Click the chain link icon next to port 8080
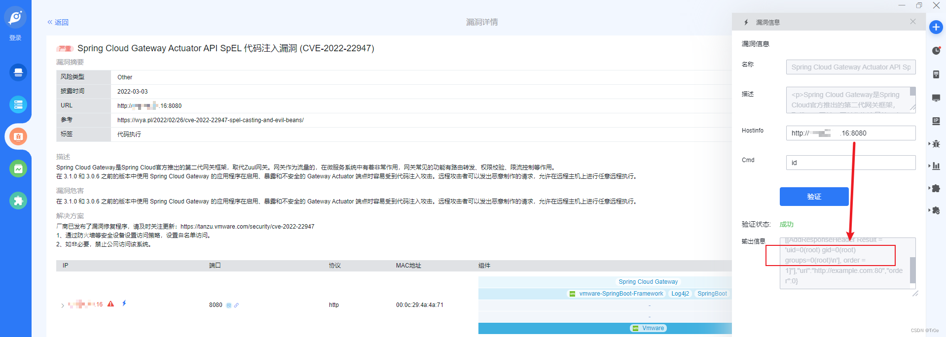Image resolution: width=946 pixels, height=337 pixels. (236, 305)
